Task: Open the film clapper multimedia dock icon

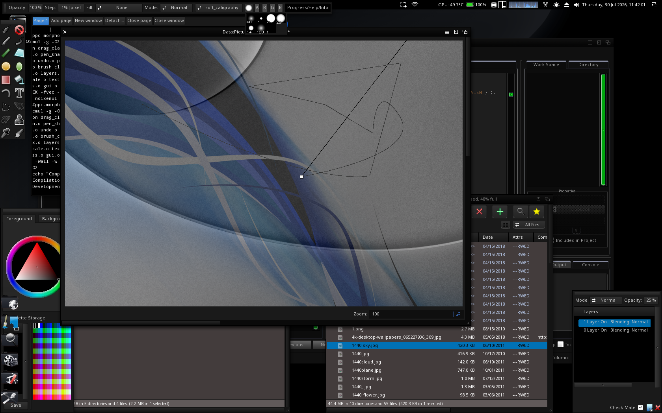Action: coord(11,361)
